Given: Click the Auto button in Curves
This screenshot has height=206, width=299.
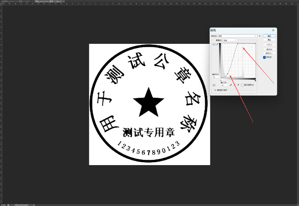Looking at the screenshot, I should (269, 49).
